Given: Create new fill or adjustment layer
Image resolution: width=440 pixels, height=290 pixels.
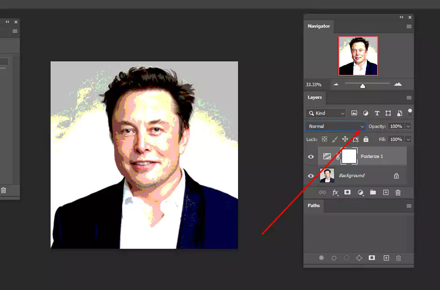Looking at the screenshot, I should point(361,193).
